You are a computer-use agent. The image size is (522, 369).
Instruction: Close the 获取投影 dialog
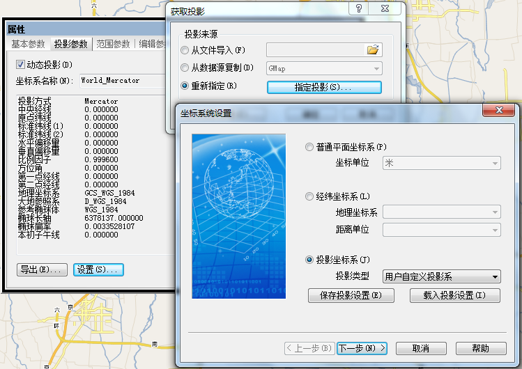385,8
